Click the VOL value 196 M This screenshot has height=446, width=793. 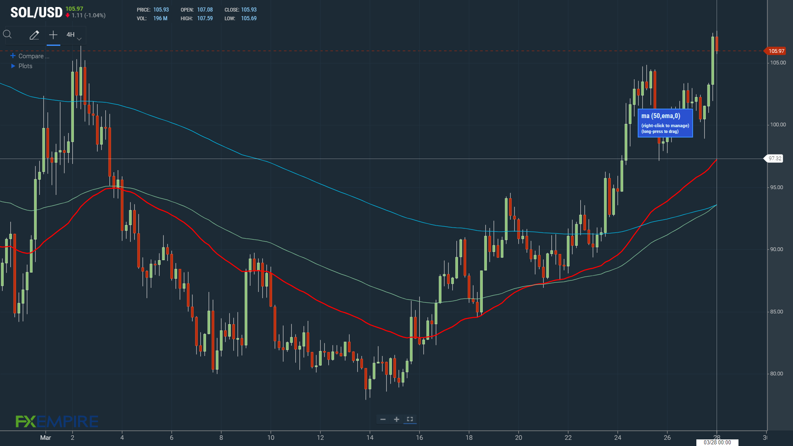[x=160, y=18]
